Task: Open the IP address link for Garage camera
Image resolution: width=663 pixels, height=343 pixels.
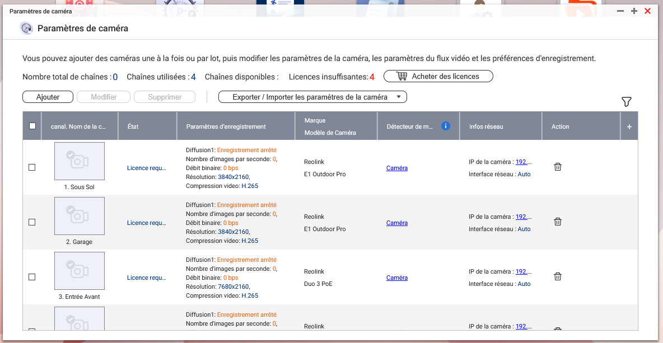Action: 523,217
